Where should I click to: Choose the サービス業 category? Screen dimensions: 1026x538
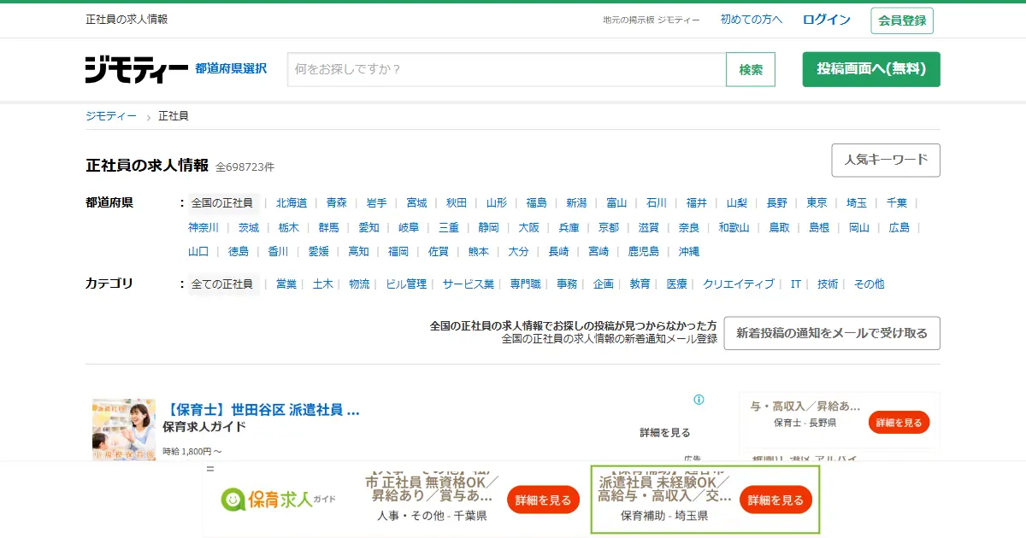(x=469, y=284)
